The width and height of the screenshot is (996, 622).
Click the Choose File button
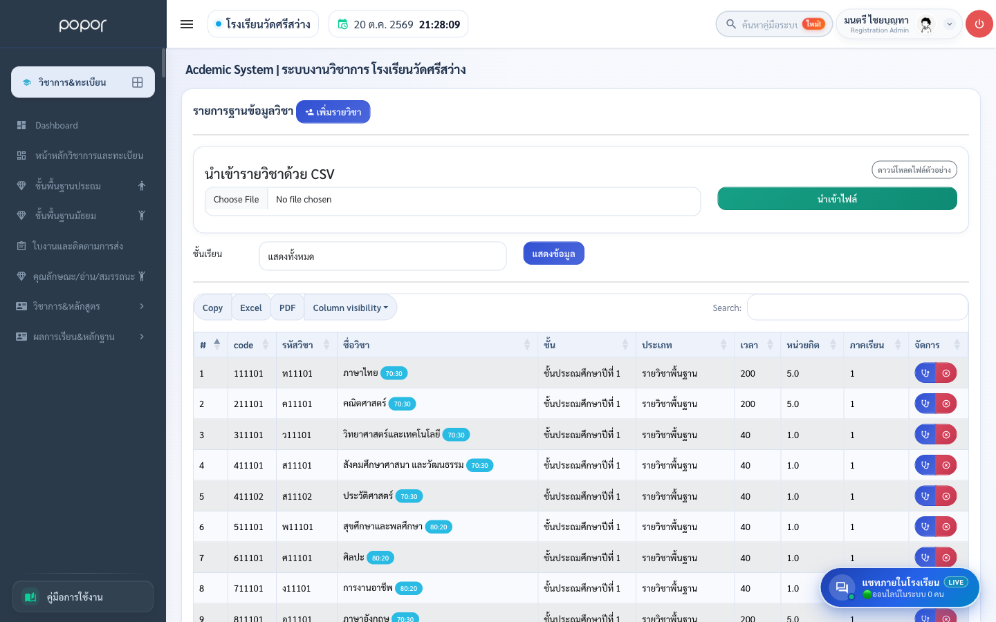[237, 200]
